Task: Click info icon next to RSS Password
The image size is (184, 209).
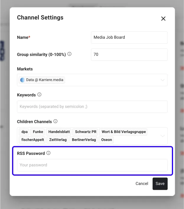Action: (x=48, y=153)
